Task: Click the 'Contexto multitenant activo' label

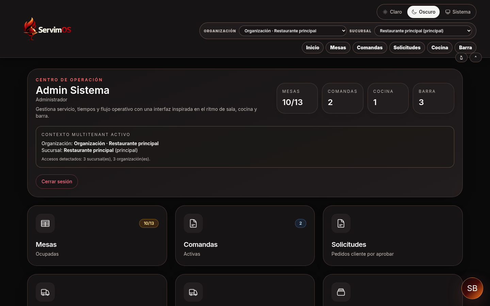Action: (x=86, y=135)
